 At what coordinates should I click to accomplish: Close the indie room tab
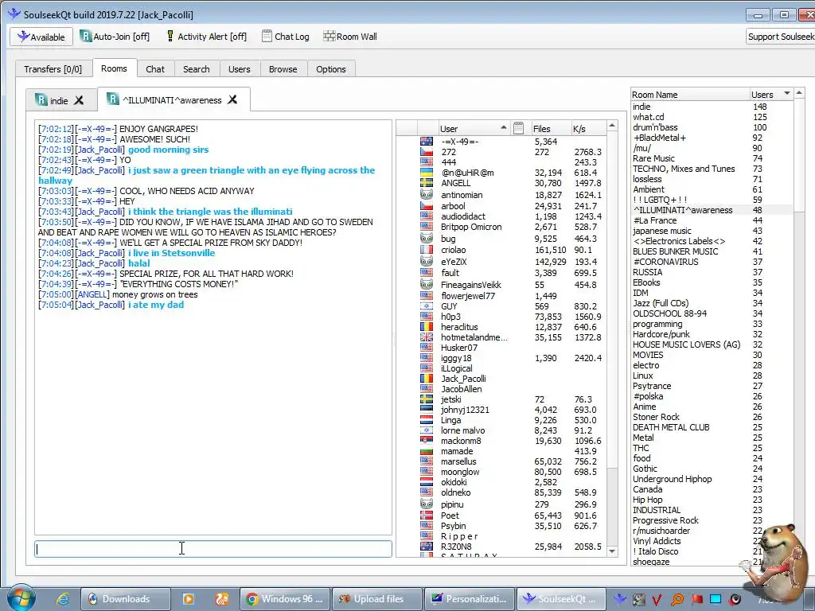[x=79, y=100]
